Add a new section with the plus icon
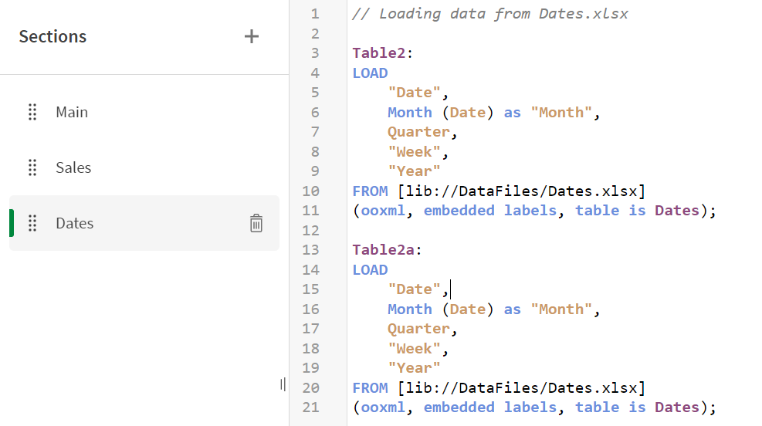The width and height of the screenshot is (762, 426). tap(251, 36)
